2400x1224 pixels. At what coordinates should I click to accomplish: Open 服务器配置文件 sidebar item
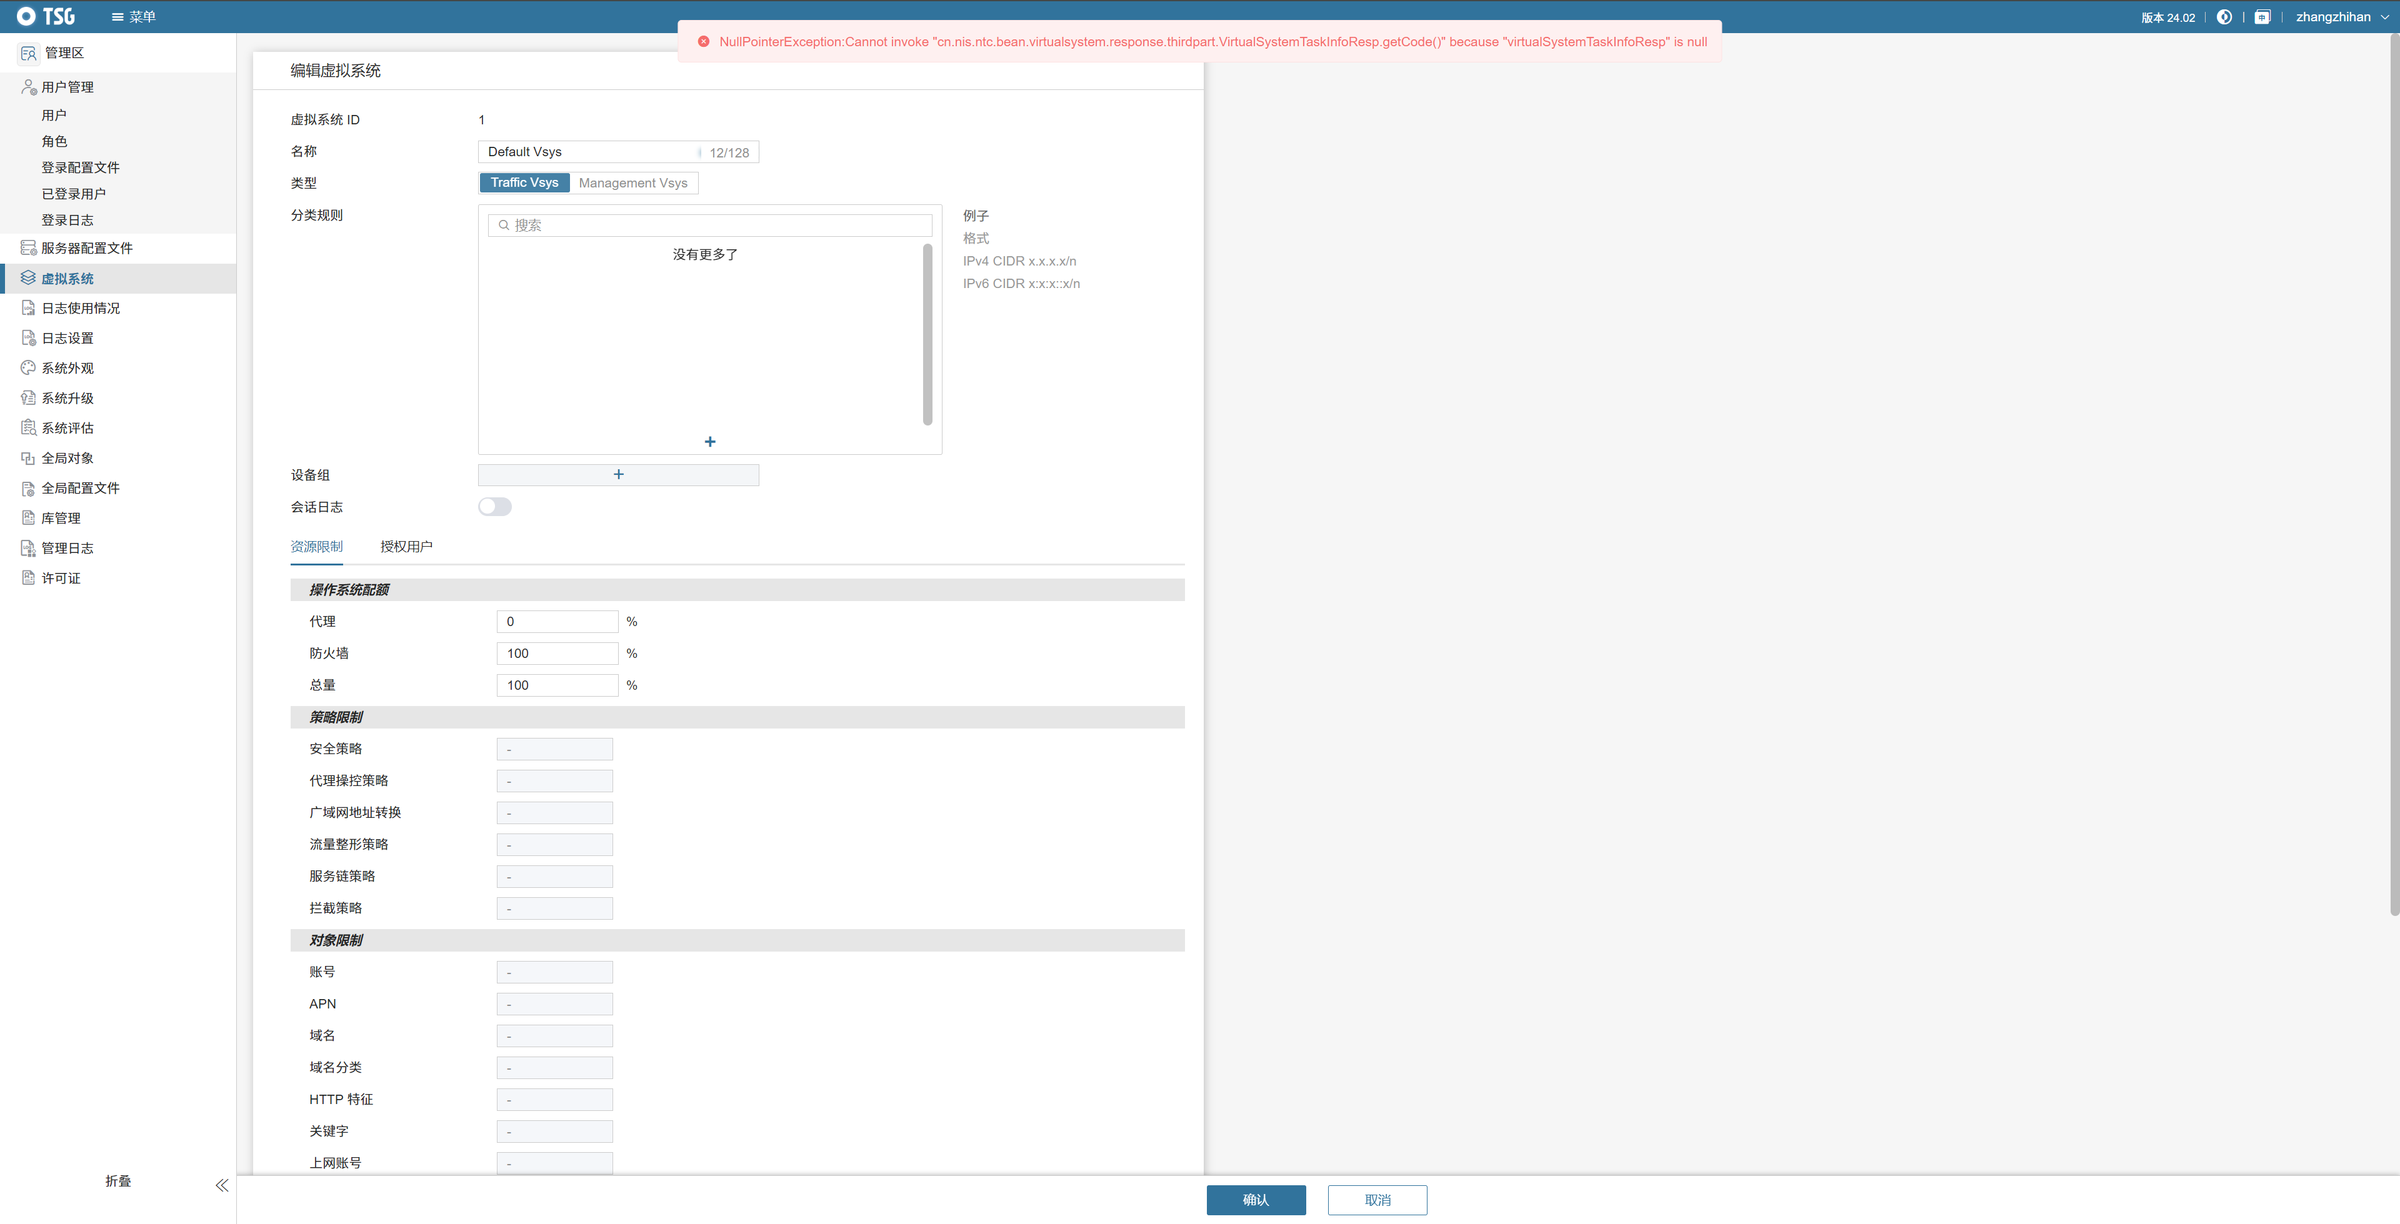coord(87,248)
